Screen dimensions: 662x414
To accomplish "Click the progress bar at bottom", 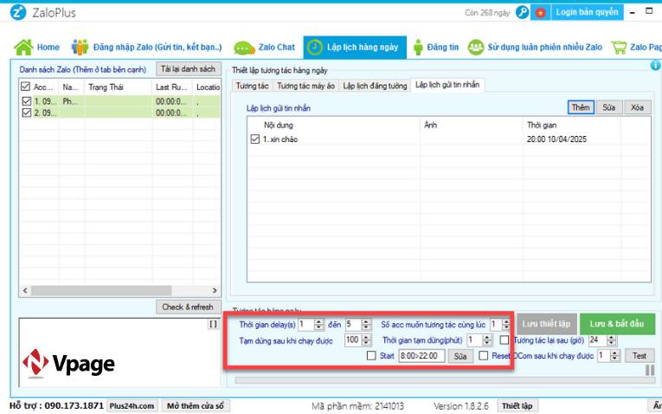I will [x=445, y=380].
